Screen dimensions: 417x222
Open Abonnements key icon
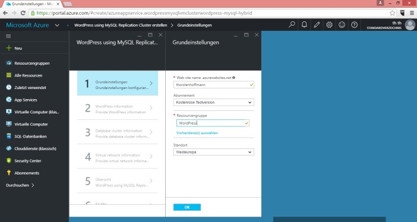pyautogui.click(x=9, y=173)
